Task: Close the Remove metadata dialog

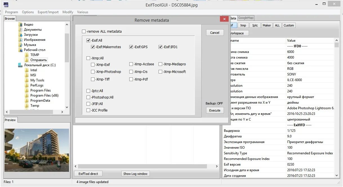Action: pyautogui.click(x=224, y=19)
